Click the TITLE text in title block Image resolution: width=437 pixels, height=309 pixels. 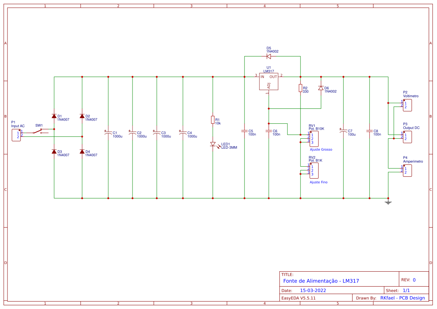tap(287, 273)
